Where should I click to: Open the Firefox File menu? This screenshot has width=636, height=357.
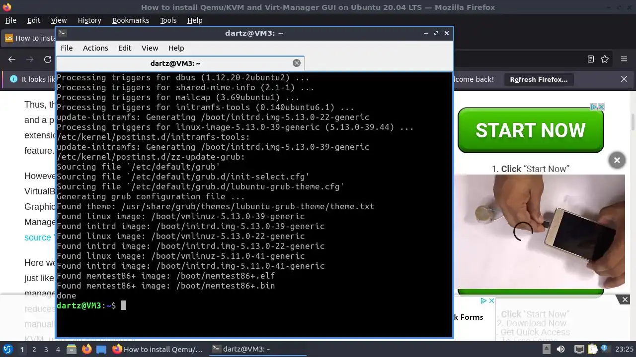coord(11,20)
